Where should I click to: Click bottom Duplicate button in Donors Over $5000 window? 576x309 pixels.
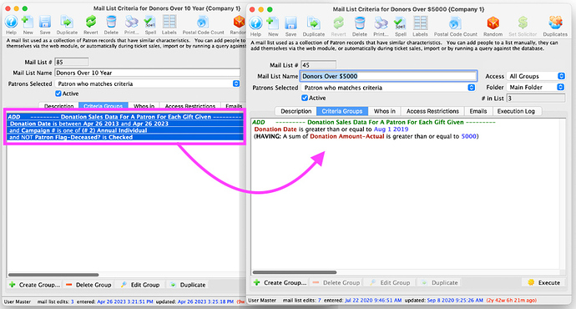pyautogui.click(x=439, y=282)
